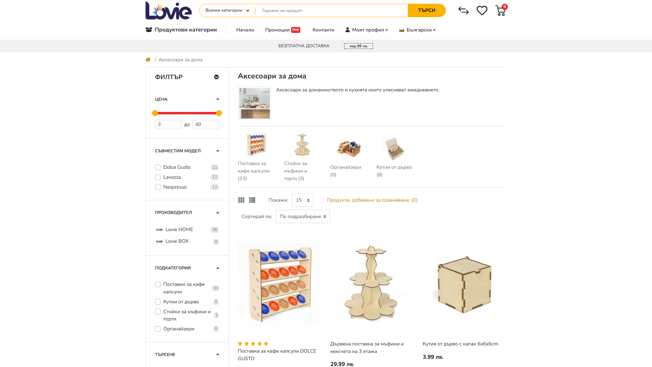Click the right price slider handle
The width and height of the screenshot is (652, 367).
[x=219, y=113]
